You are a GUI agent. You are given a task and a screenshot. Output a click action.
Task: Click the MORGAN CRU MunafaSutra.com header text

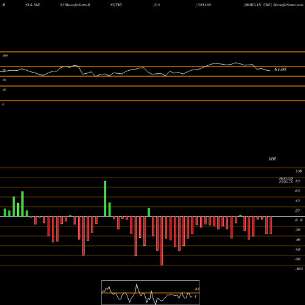coord(274,5)
